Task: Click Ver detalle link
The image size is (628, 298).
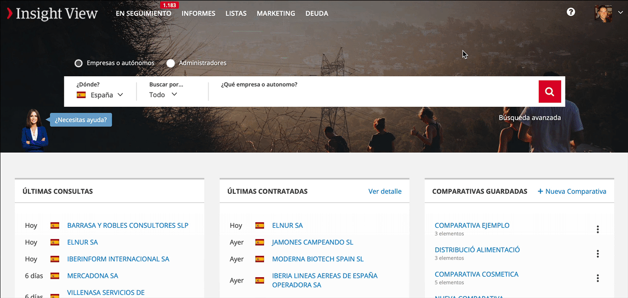Action: coord(385,192)
